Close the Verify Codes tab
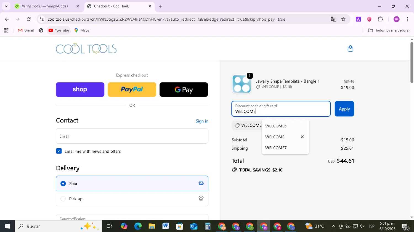Viewport: 414px width, 232px height. 78,6
